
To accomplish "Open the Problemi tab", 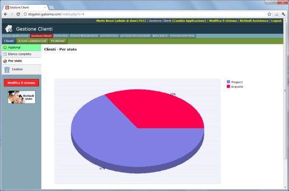I will click(x=58, y=41).
